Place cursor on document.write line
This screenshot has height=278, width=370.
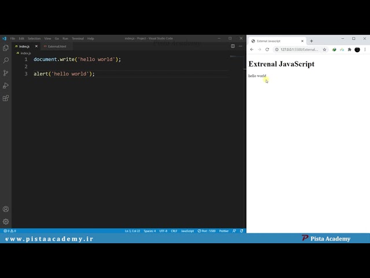pos(77,59)
